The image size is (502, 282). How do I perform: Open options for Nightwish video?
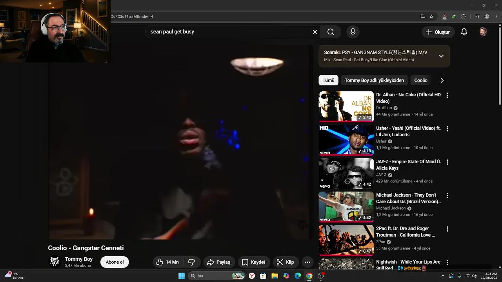(x=447, y=262)
